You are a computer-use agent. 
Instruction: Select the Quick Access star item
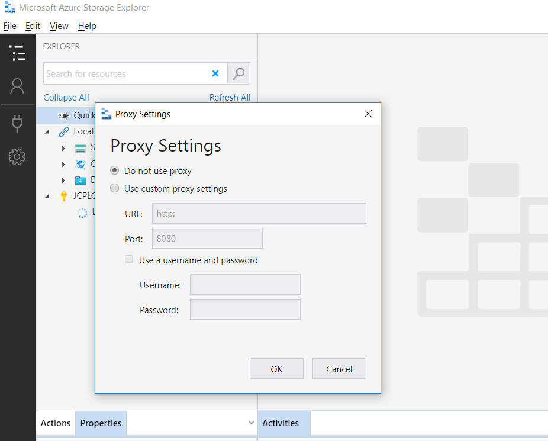(x=65, y=115)
